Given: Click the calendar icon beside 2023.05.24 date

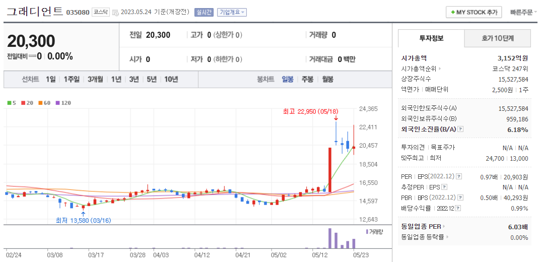Looking at the screenshot, I should pos(115,13).
